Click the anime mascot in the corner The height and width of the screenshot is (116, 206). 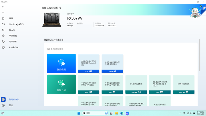click(x=196, y=13)
